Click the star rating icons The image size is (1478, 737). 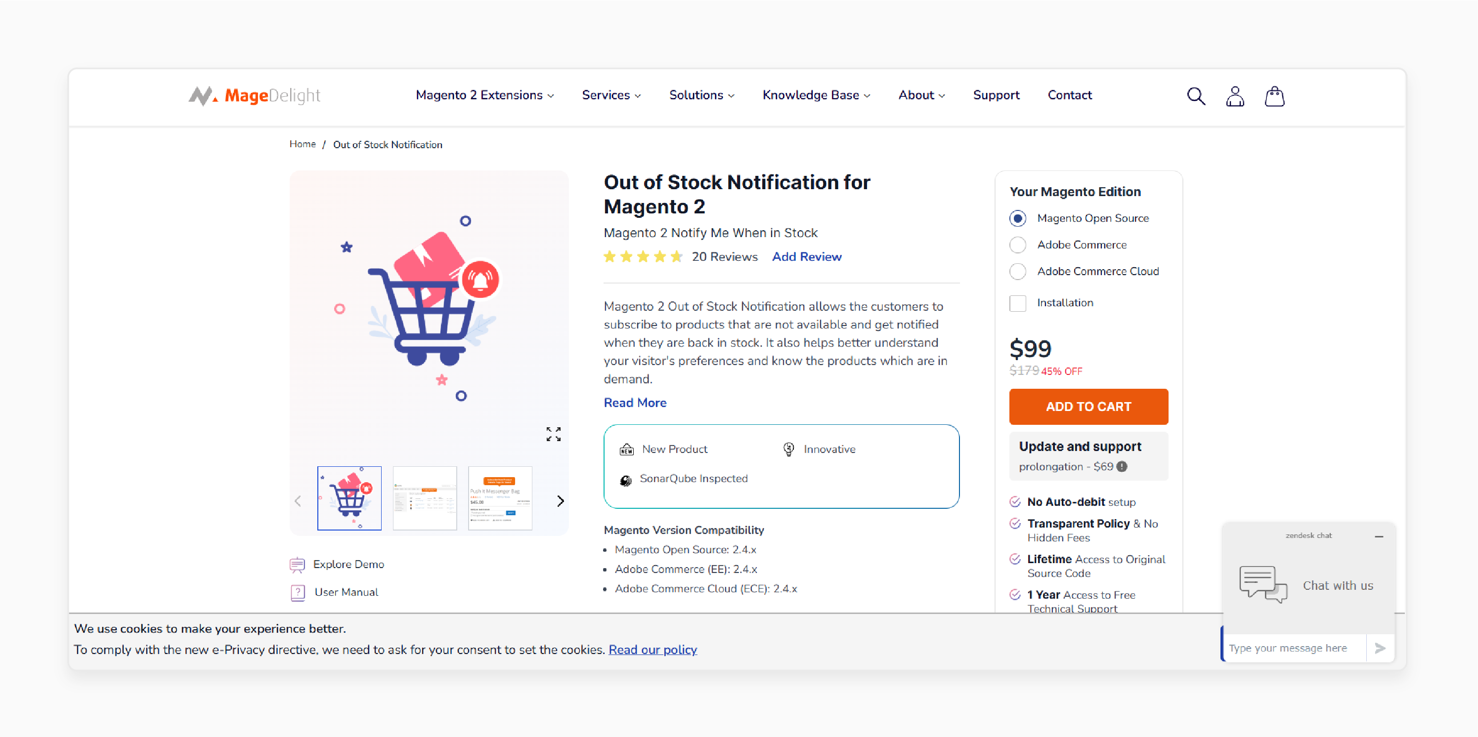point(643,256)
